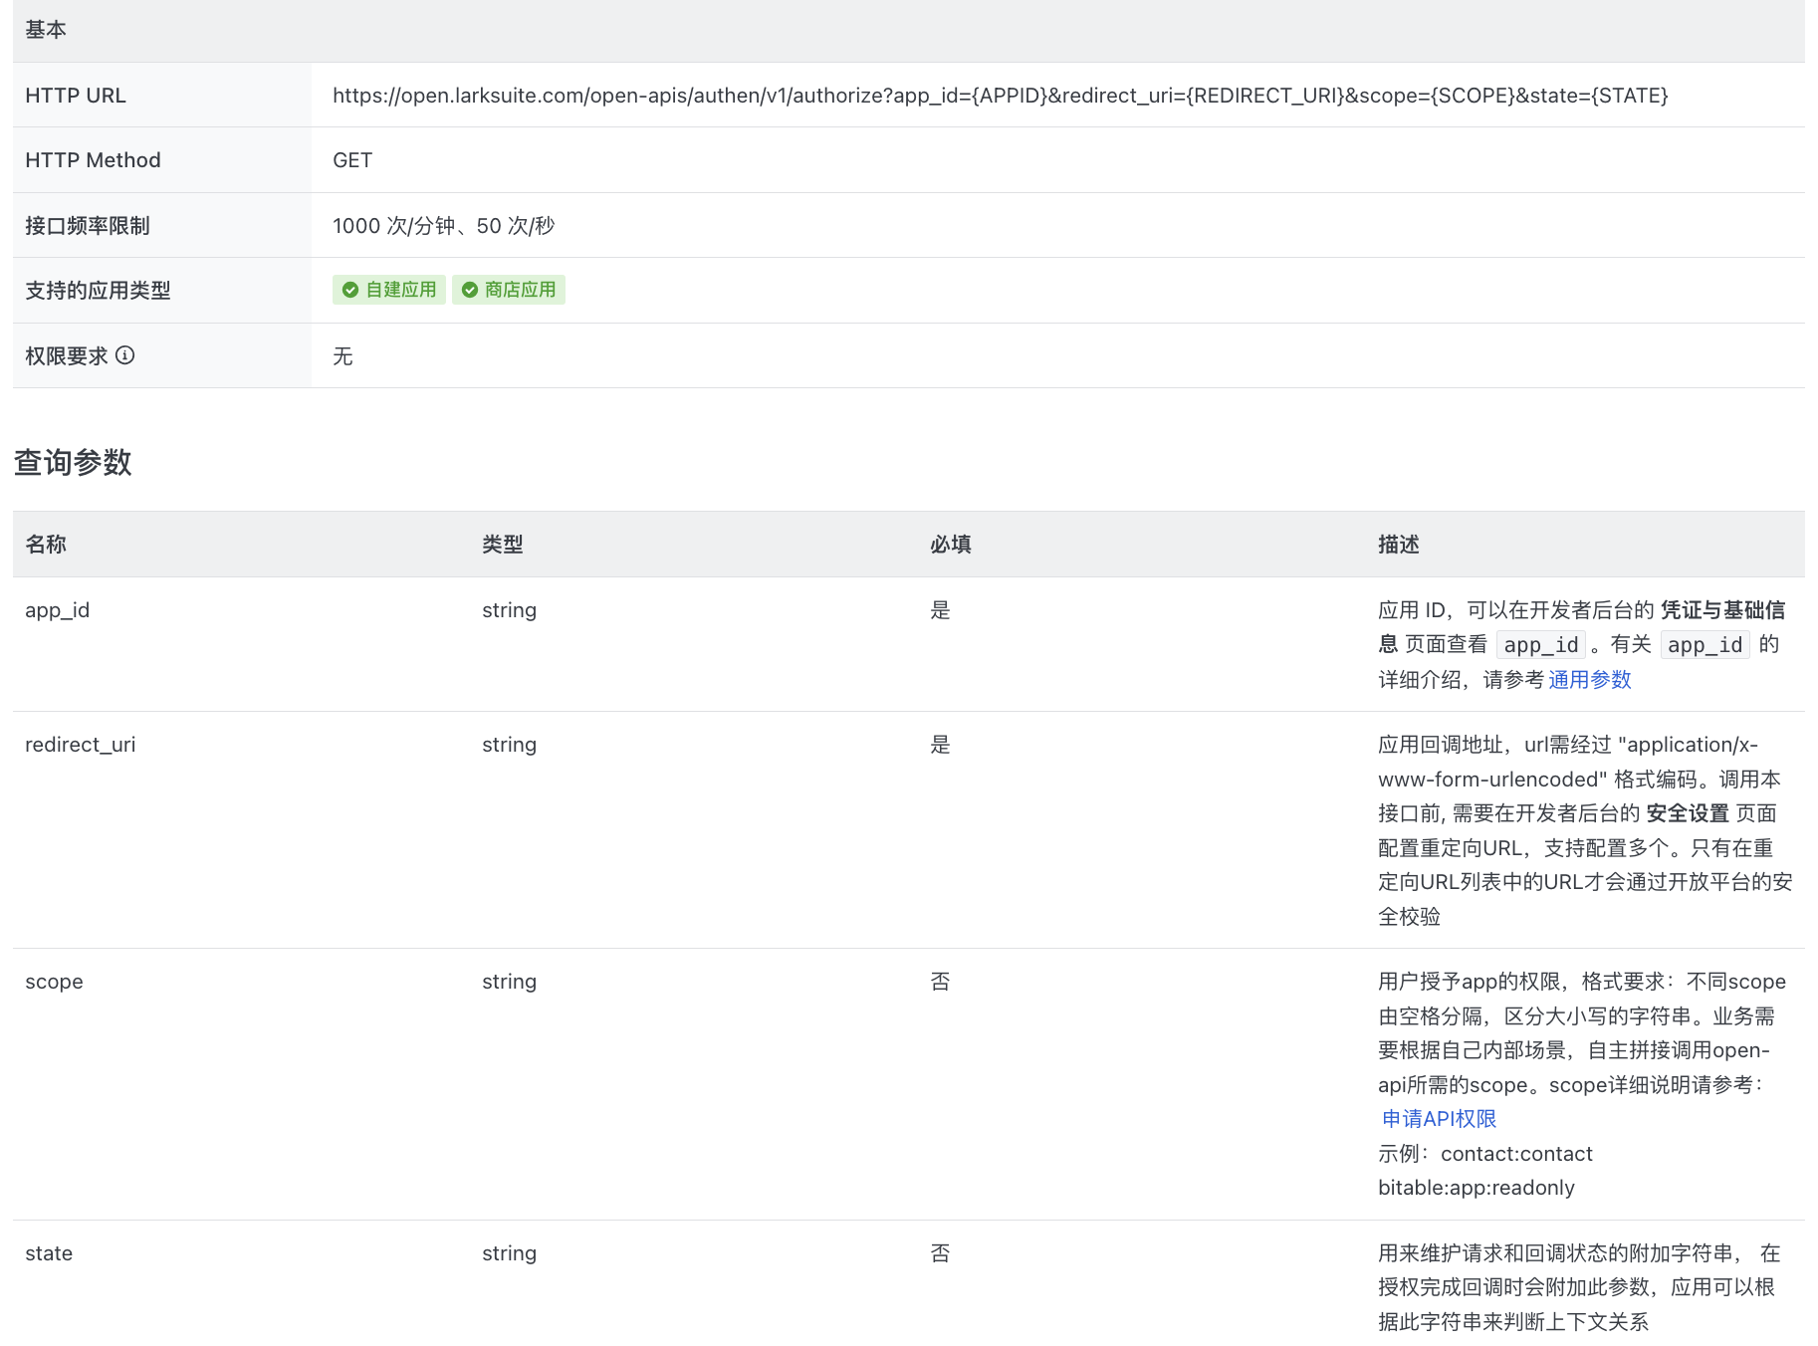Click the bitable:app:readonly example text
Image resolution: width=1818 pixels, height=1346 pixels.
1476,1188
